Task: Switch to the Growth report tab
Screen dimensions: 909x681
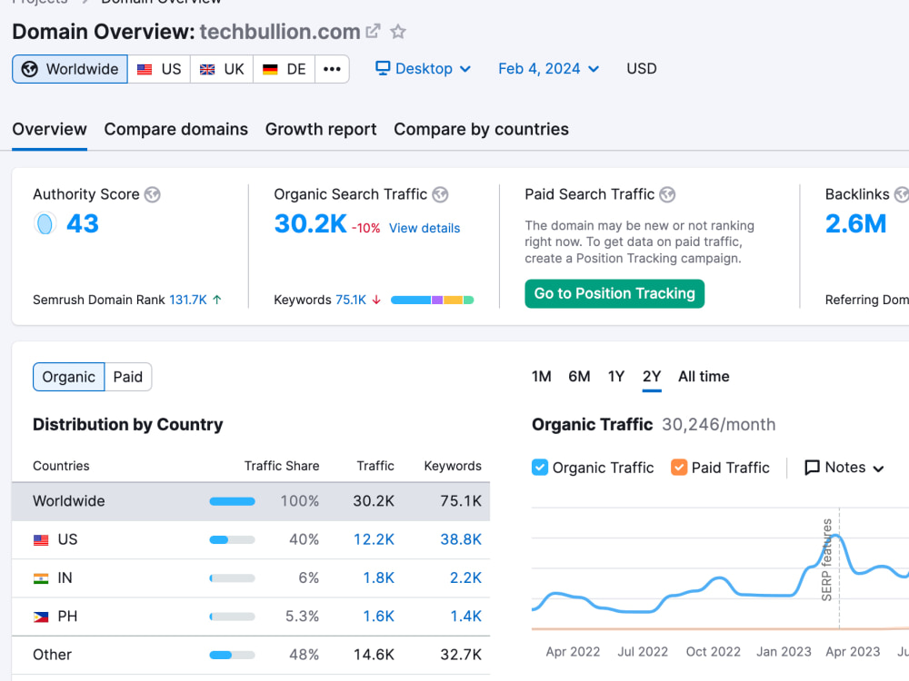Action: (321, 129)
